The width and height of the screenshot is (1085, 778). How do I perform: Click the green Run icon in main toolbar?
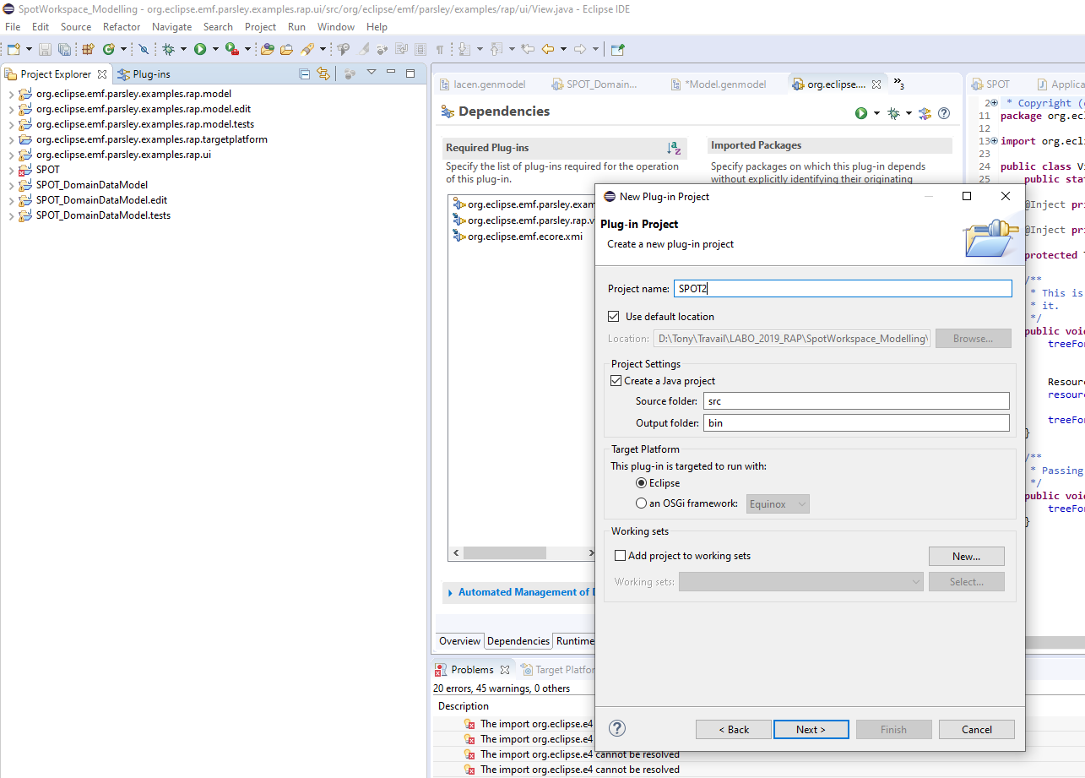200,49
